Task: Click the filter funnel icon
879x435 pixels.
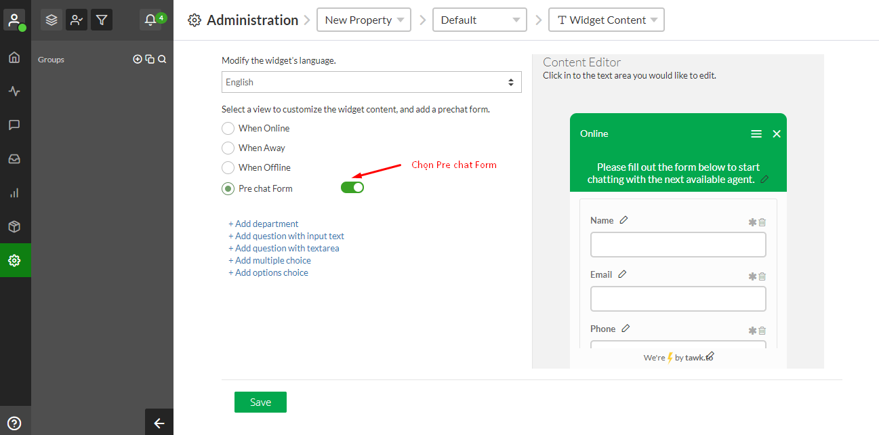Action: [x=102, y=20]
